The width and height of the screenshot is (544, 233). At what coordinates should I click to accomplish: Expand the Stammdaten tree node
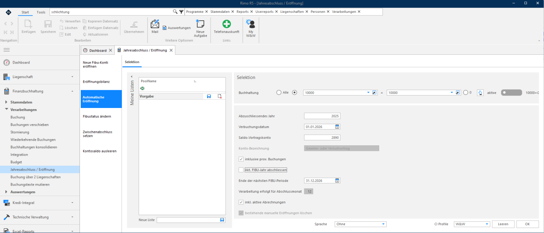pos(6,102)
